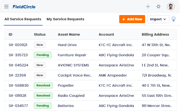
Task: Select the Batteries asset name
Action: 66,106
